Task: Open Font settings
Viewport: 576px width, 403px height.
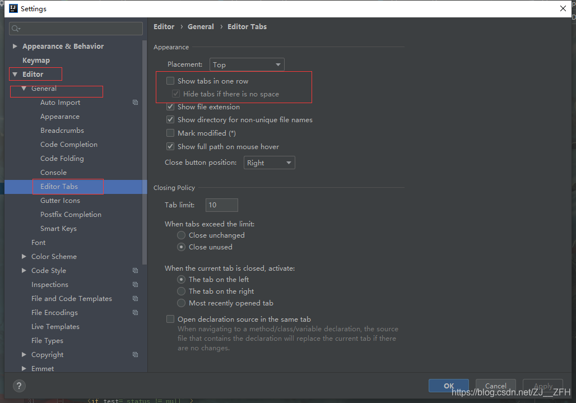Action: tap(39, 243)
